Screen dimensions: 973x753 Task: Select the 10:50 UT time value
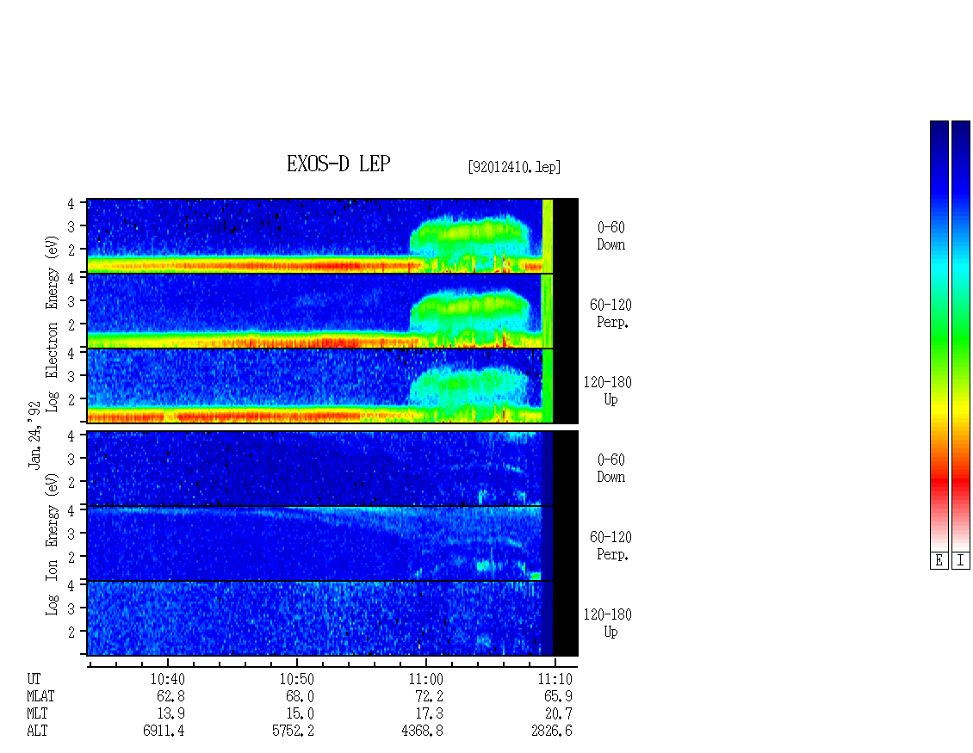click(x=296, y=679)
